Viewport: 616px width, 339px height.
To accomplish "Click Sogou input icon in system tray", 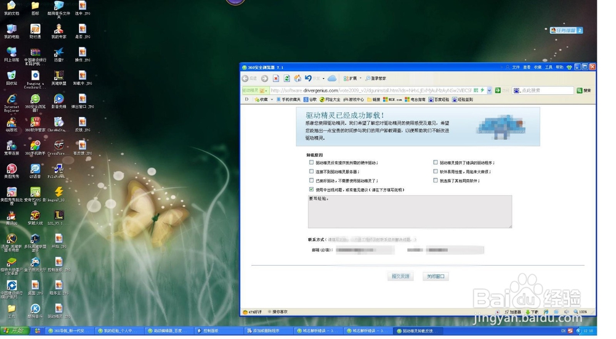I will click(x=570, y=331).
